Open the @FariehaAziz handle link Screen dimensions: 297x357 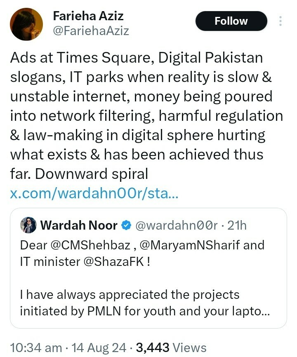[x=91, y=31]
